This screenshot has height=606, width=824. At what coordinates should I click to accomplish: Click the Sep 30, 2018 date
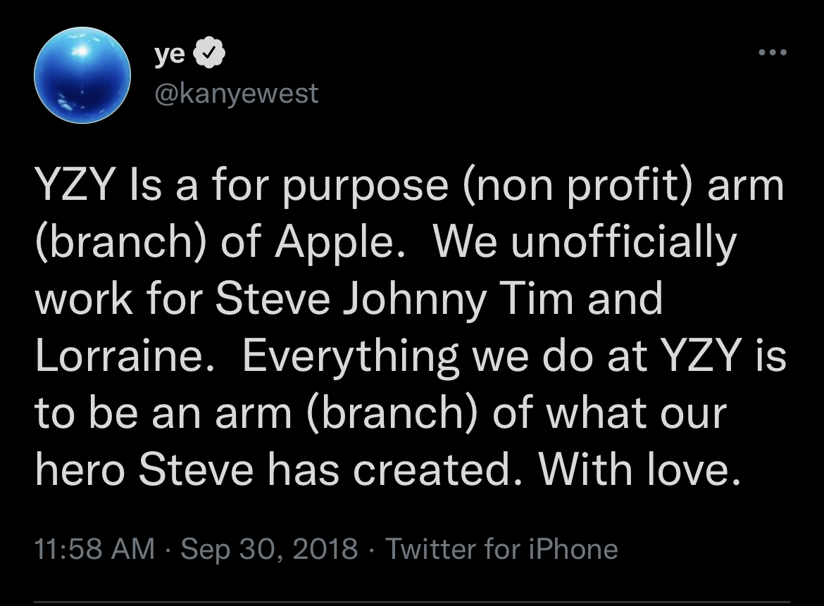(x=270, y=549)
